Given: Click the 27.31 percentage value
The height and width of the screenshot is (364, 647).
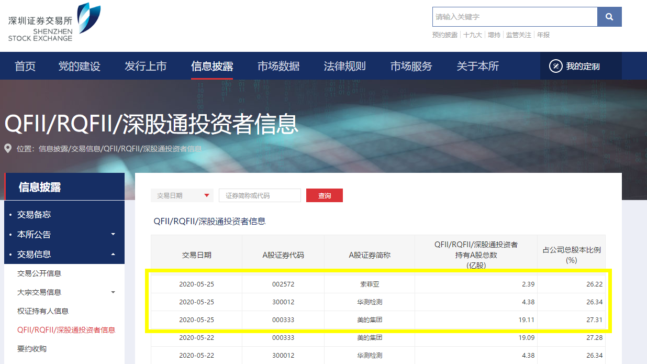Looking at the screenshot, I should [595, 320].
